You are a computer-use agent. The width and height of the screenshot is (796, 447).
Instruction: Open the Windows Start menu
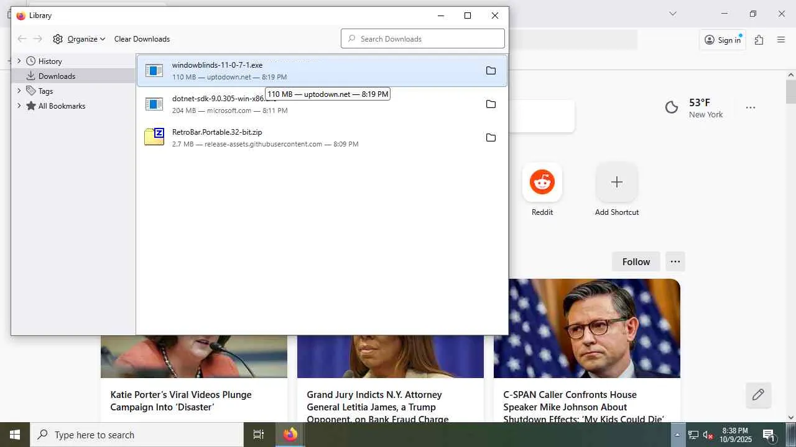[x=15, y=435]
